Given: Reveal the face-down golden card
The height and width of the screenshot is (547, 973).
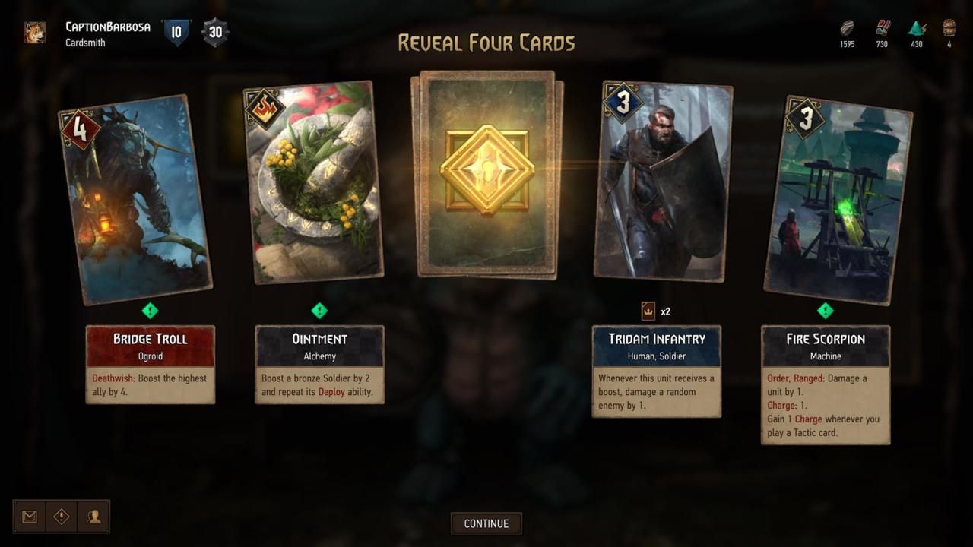Looking at the screenshot, I should pyautogui.click(x=486, y=173).
